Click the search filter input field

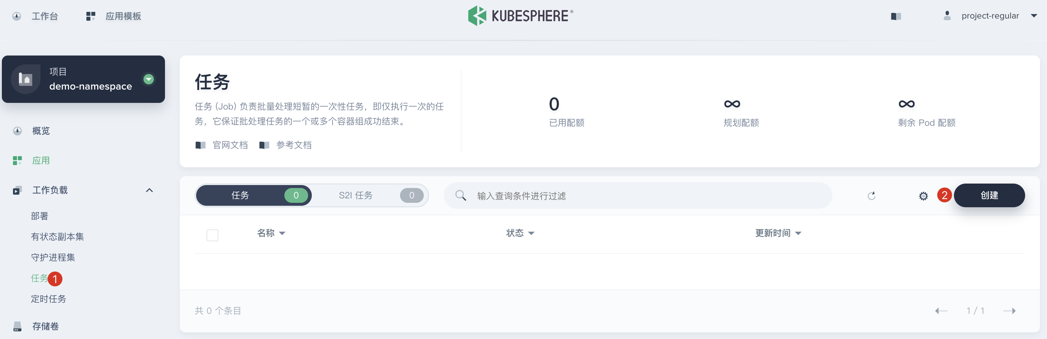click(610, 195)
